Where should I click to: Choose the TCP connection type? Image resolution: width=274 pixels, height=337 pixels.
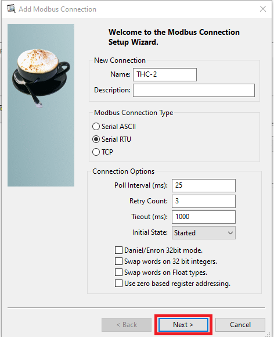point(96,152)
